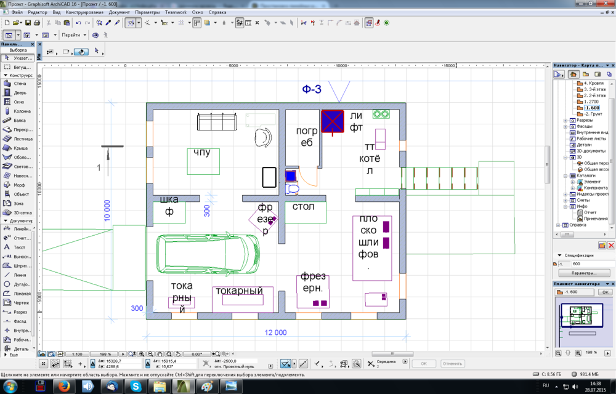Click the Параметры... button in navigator
This screenshot has width=616, height=394.
coord(584,273)
